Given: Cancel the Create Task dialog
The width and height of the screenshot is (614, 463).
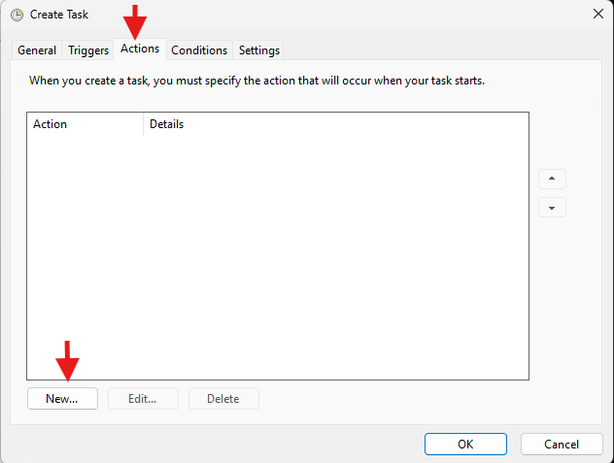Looking at the screenshot, I should [x=562, y=444].
